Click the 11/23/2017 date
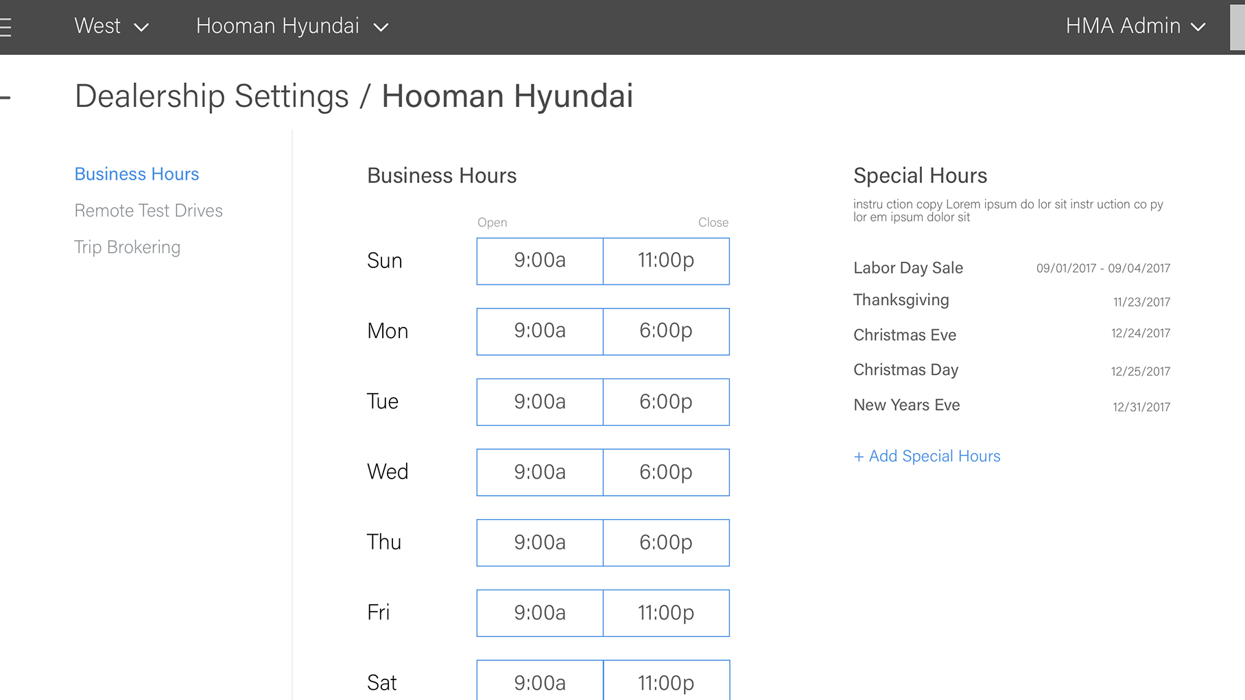The width and height of the screenshot is (1245, 700). 1141,302
